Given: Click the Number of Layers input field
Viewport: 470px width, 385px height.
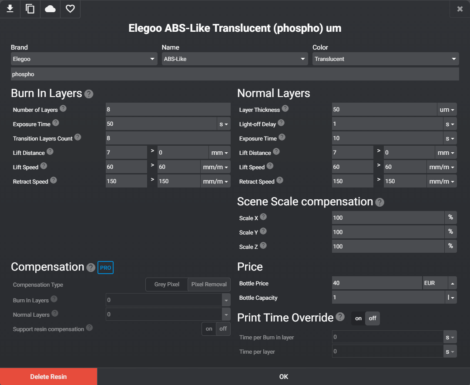Looking at the screenshot, I should [168, 109].
